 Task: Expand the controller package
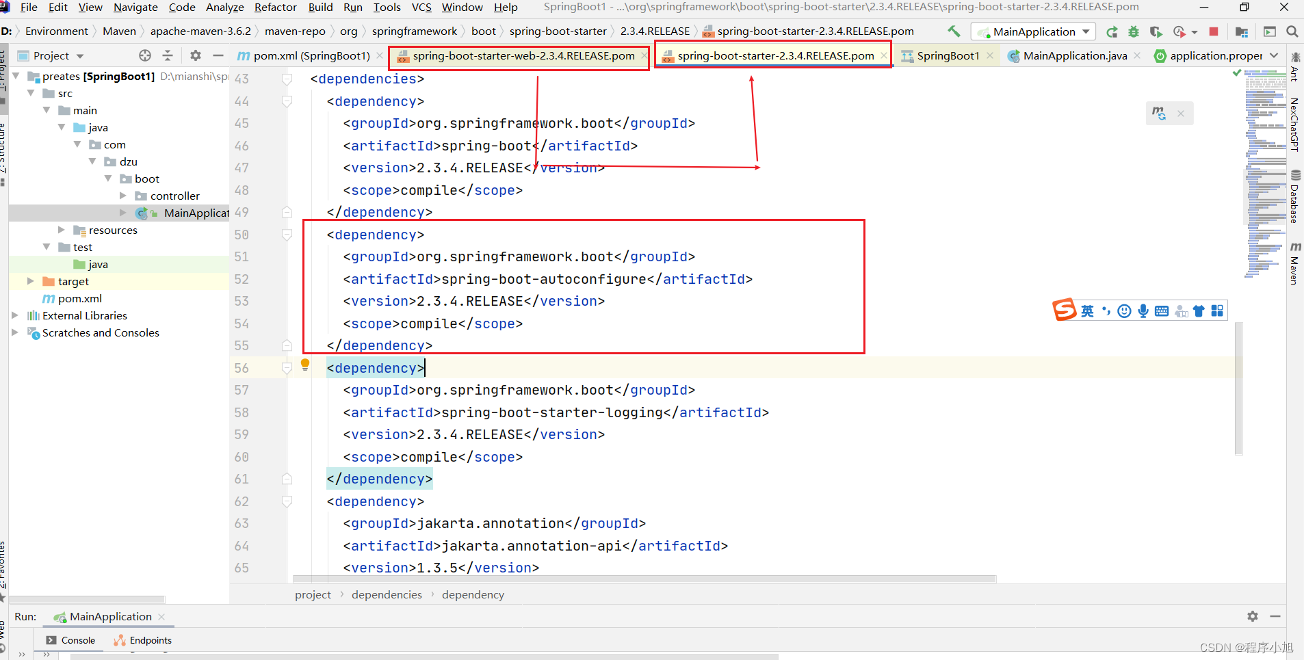(124, 196)
